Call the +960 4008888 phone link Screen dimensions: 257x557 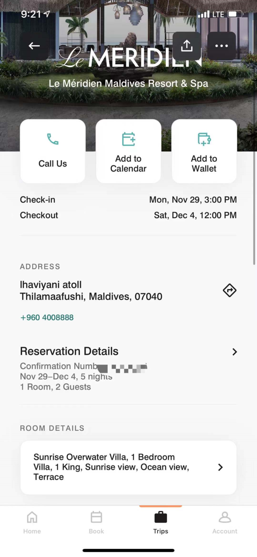click(x=47, y=318)
